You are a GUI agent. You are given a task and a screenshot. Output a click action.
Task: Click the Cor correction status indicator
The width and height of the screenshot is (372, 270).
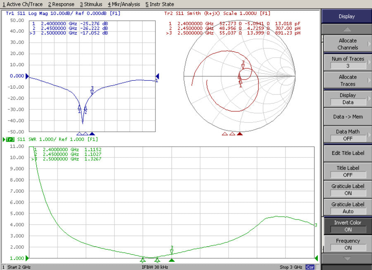(x=310, y=267)
